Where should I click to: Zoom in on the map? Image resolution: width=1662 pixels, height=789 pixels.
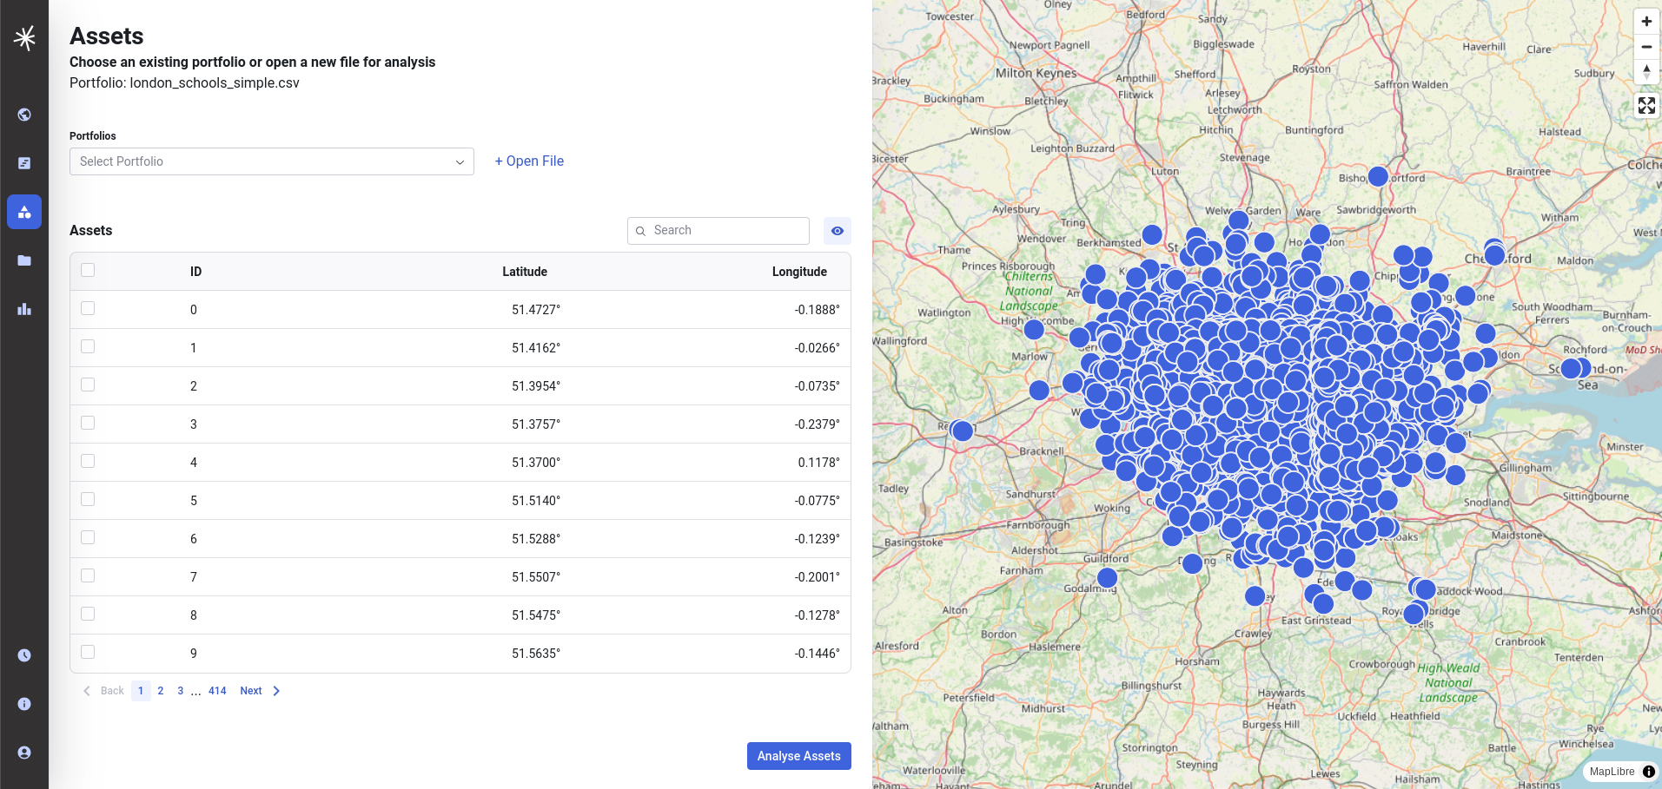tap(1646, 22)
